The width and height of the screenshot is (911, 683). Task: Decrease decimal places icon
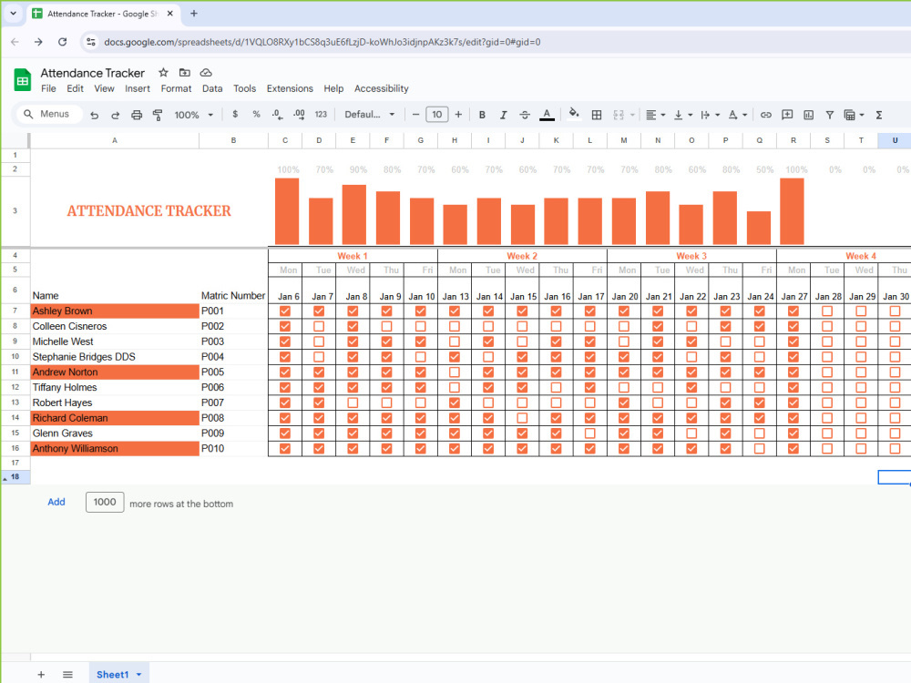click(x=277, y=115)
